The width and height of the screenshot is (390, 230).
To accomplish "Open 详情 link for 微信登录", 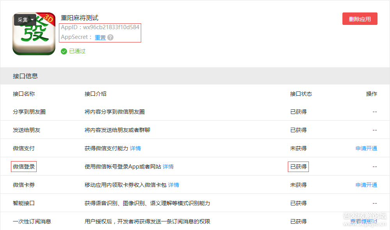I will tap(168, 167).
